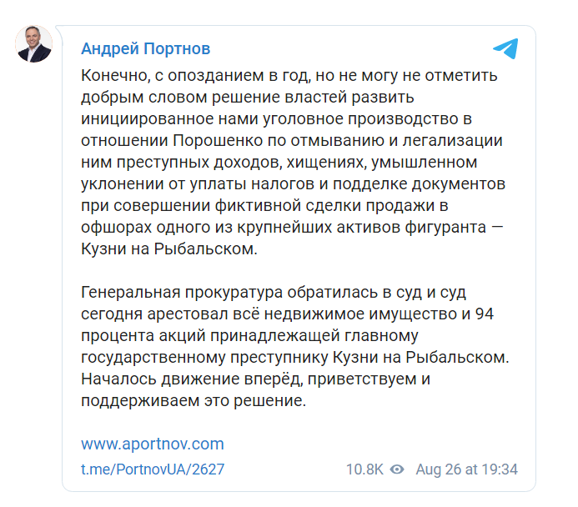
Task: Open the Telegram paper plane logo
Action: pyautogui.click(x=505, y=48)
